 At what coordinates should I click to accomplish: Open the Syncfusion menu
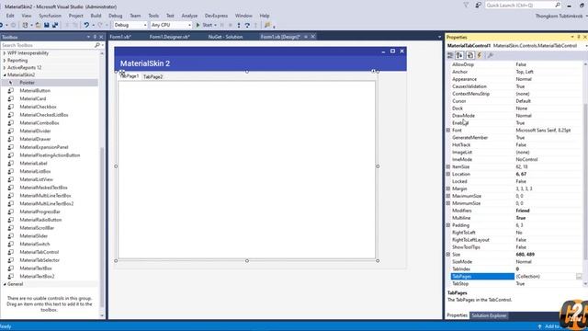(50, 16)
